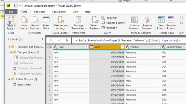Viewport: 186px width, 104px height.
Task: Open query Properties
Action: click(110, 18)
